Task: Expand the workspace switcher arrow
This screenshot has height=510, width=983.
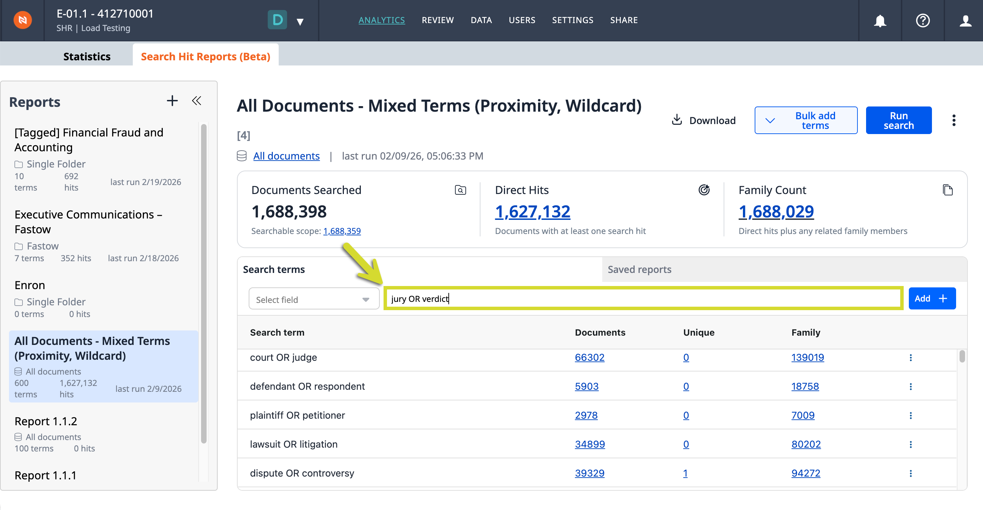Action: (x=300, y=22)
